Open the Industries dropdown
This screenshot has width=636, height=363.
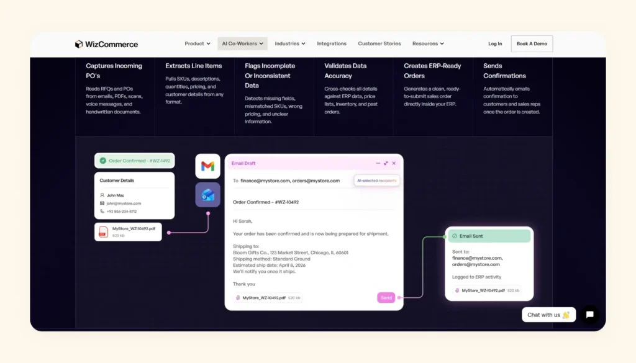click(x=290, y=44)
